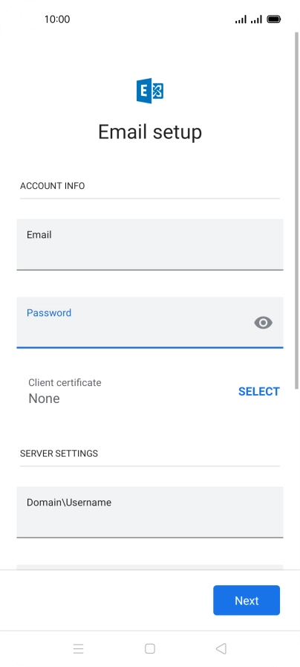Tap the Exchange logo icon
This screenshot has height=667, width=300.
pos(149,91)
